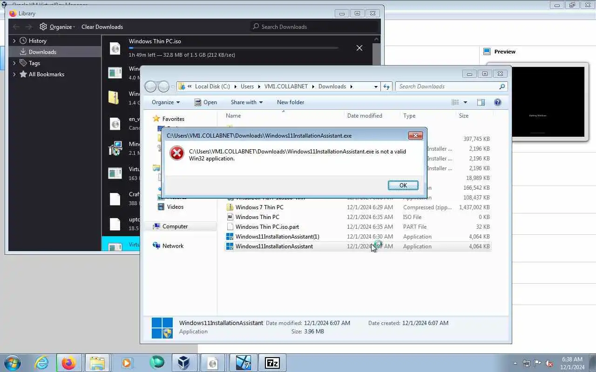Open Internet Explorer from the taskbar
The width and height of the screenshot is (596, 372).
click(x=41, y=363)
